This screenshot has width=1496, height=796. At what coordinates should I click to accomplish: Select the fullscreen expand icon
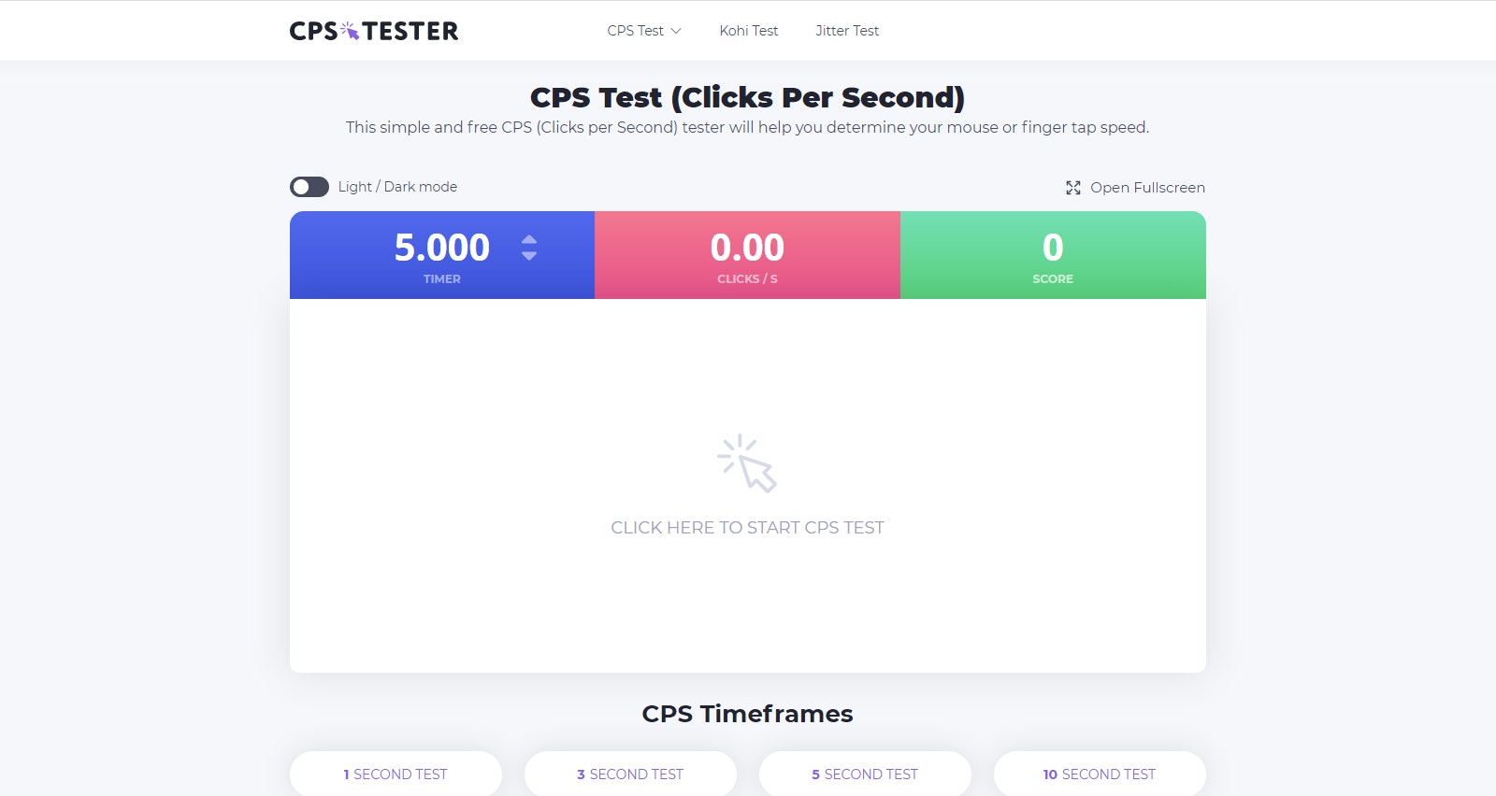(x=1072, y=187)
